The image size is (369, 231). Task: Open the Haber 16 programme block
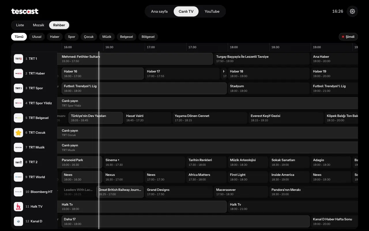pyautogui.click(x=103, y=73)
